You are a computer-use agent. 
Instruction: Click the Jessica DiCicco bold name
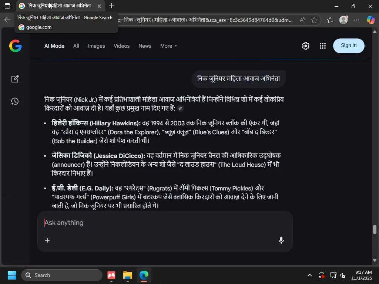(x=98, y=156)
